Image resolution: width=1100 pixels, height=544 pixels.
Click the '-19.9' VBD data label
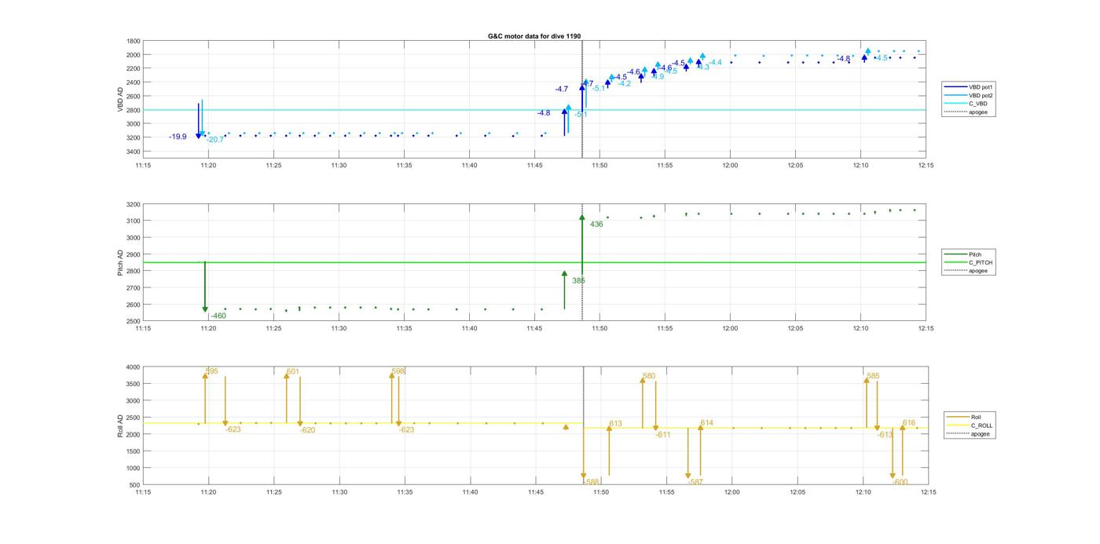point(178,137)
